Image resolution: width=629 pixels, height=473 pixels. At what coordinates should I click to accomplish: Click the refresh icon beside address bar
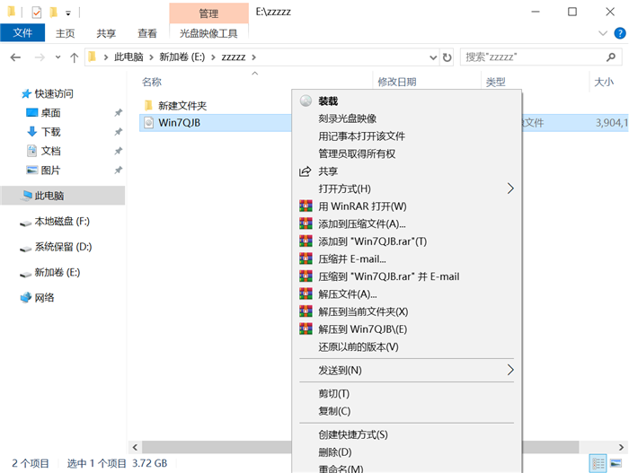coord(447,57)
